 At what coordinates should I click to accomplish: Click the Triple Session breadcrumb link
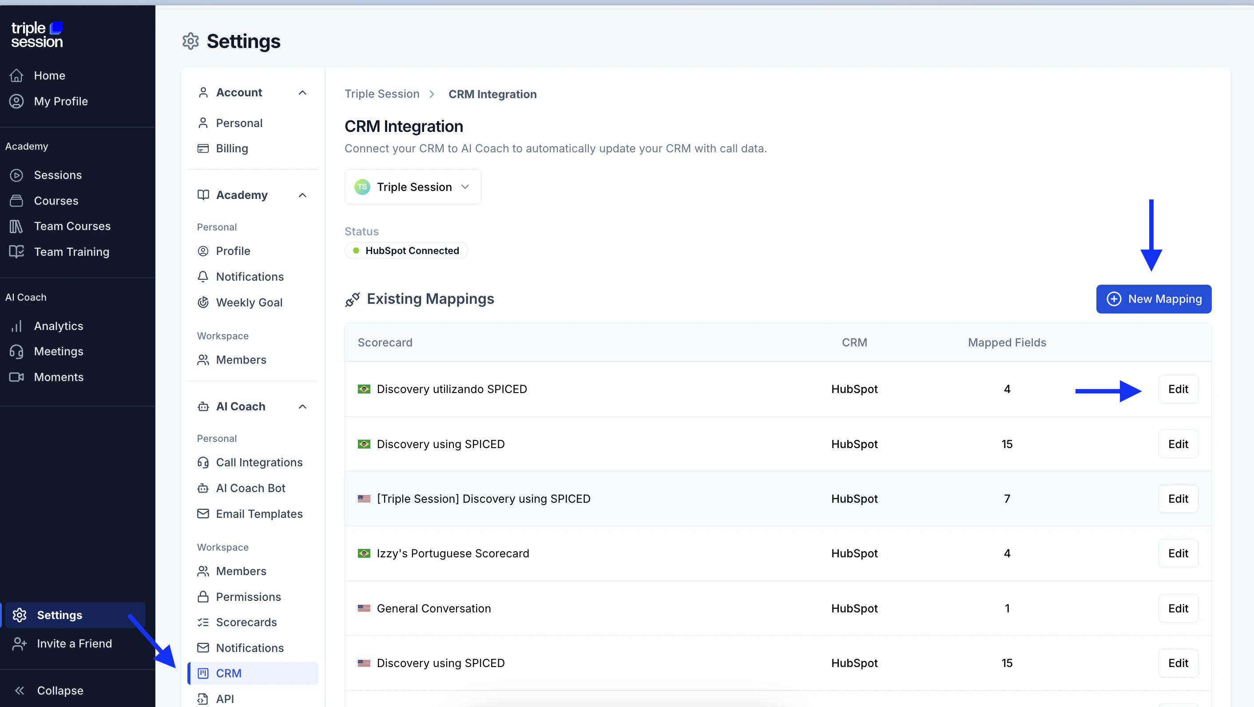pyautogui.click(x=381, y=94)
